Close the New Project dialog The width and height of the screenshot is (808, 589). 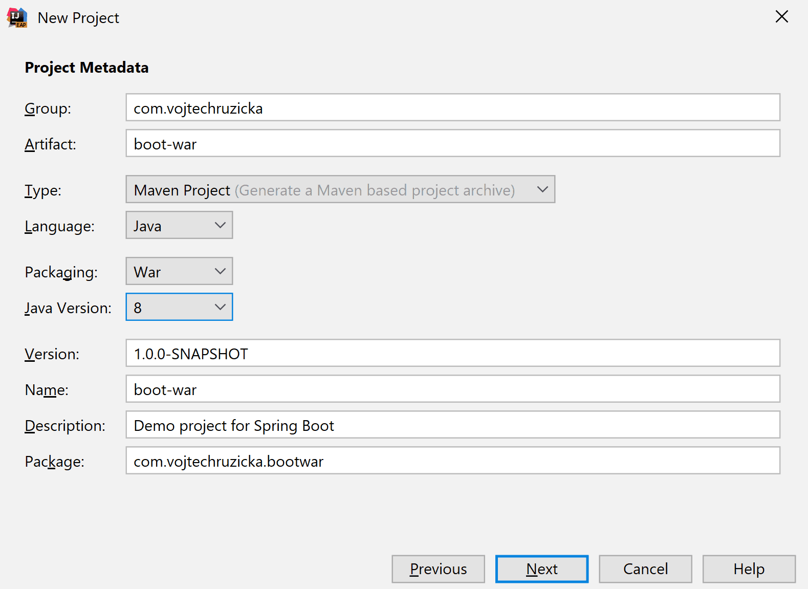coord(781,17)
